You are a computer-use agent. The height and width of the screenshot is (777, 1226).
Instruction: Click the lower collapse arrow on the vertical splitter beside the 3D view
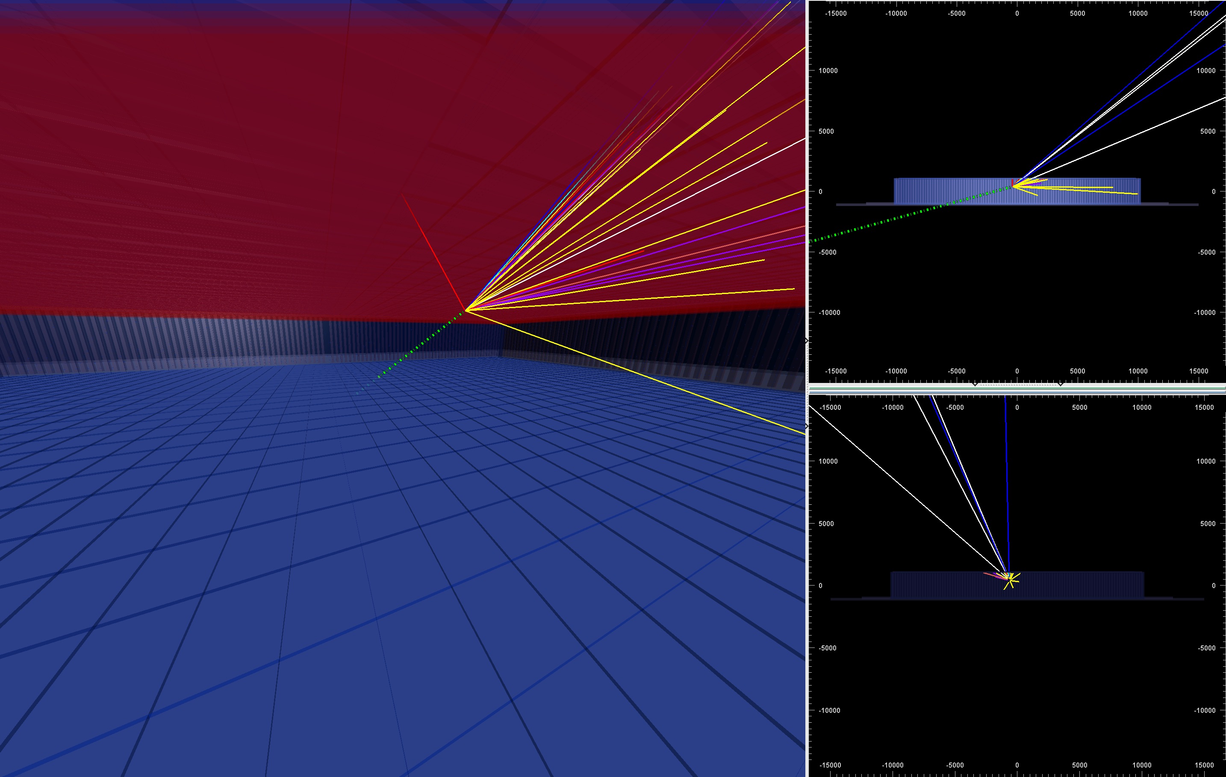(807, 426)
